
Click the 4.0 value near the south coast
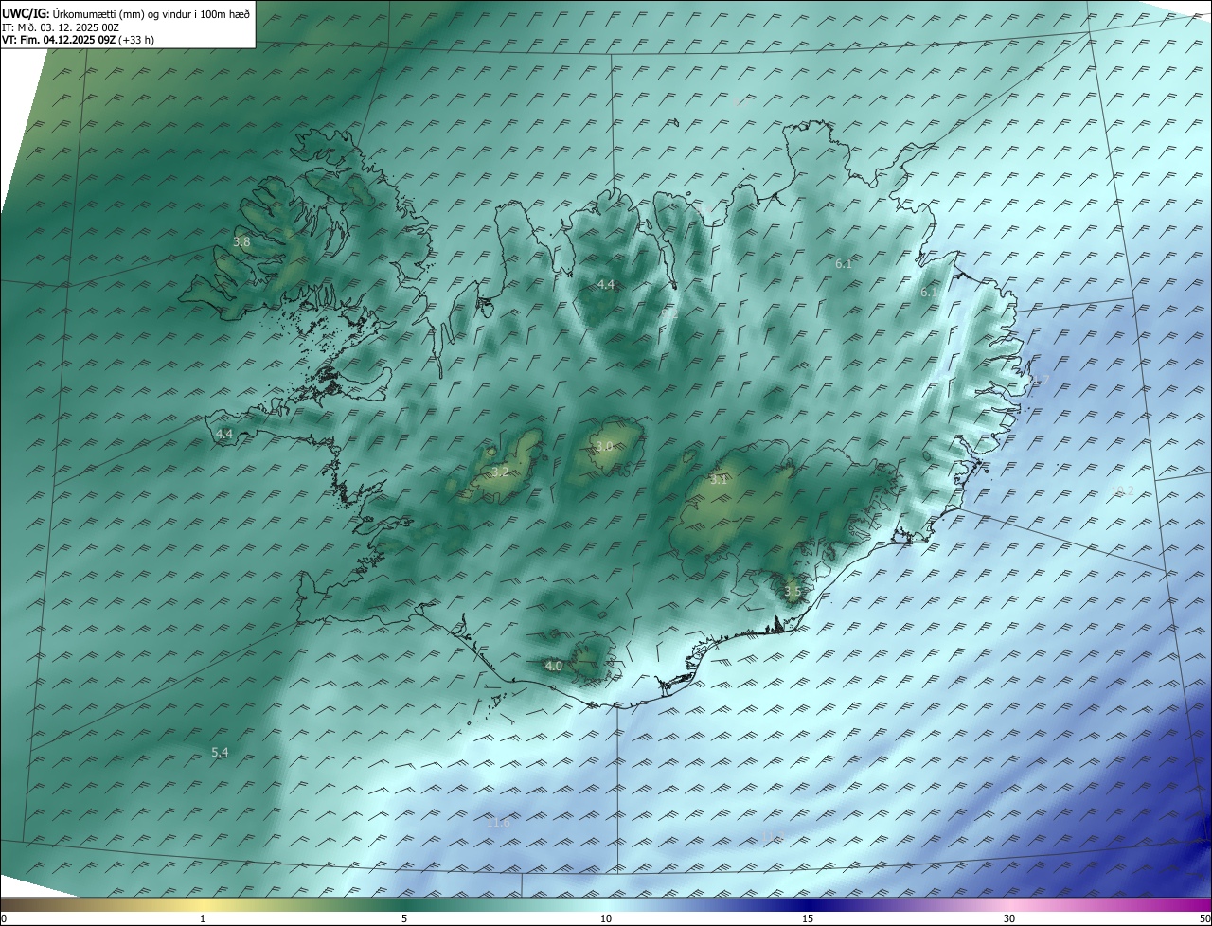point(554,666)
